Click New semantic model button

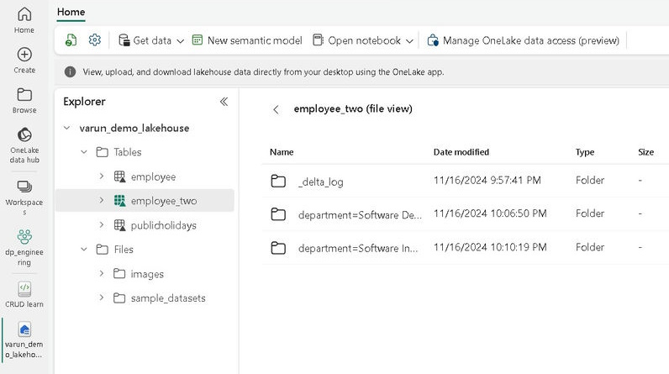247,40
